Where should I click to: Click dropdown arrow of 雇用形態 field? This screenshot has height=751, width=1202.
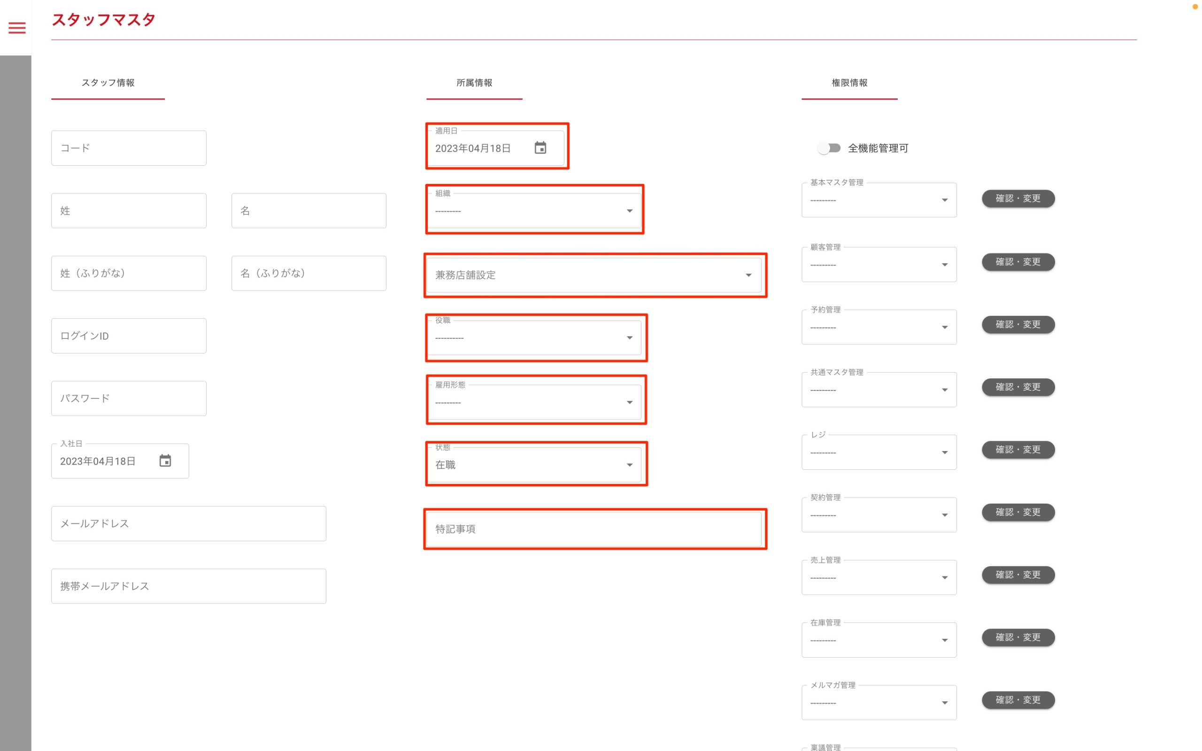tap(629, 402)
